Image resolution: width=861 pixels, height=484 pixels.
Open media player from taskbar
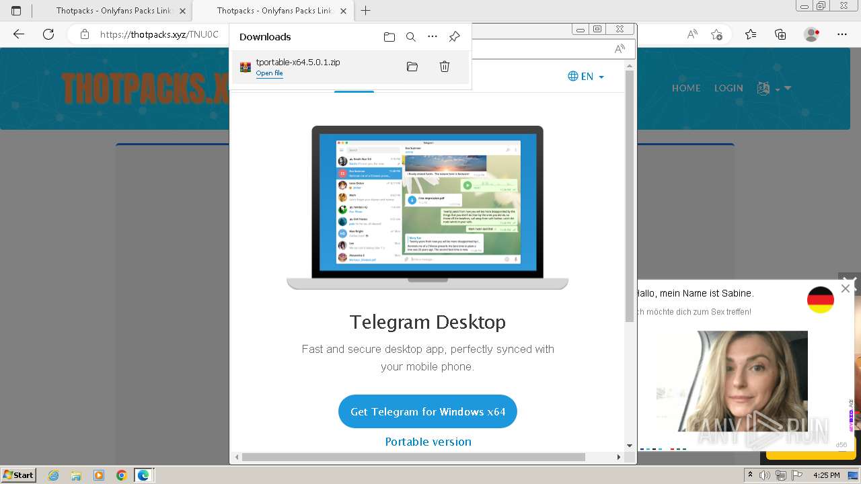pyautogui.click(x=99, y=475)
